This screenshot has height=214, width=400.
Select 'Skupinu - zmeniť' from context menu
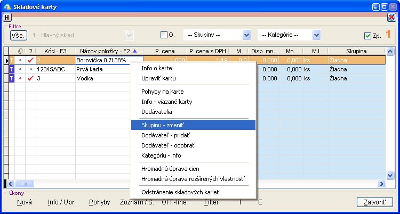tap(193, 124)
